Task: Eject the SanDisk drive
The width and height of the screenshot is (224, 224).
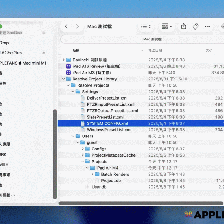Action: tap(44, 33)
